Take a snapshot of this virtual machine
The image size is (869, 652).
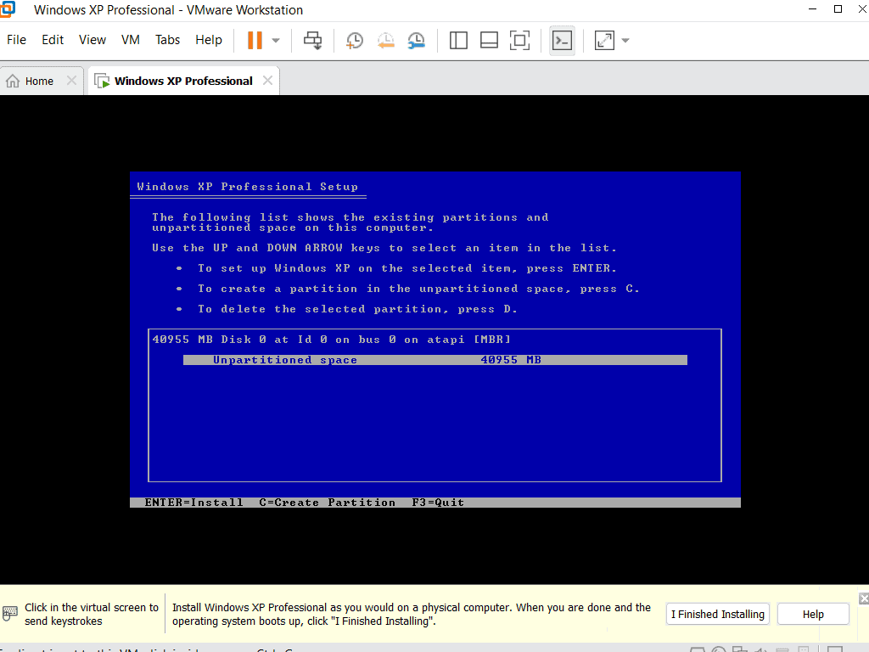tap(355, 41)
